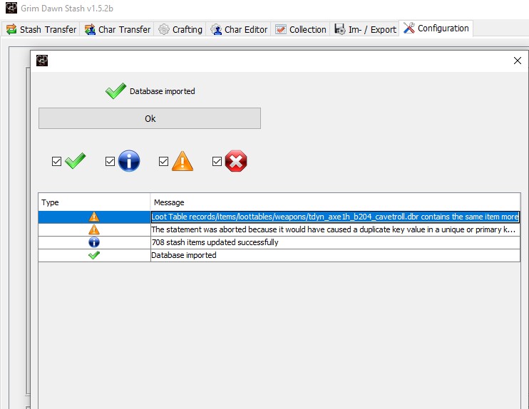
Task: Click the Type column header
Action: click(x=94, y=202)
